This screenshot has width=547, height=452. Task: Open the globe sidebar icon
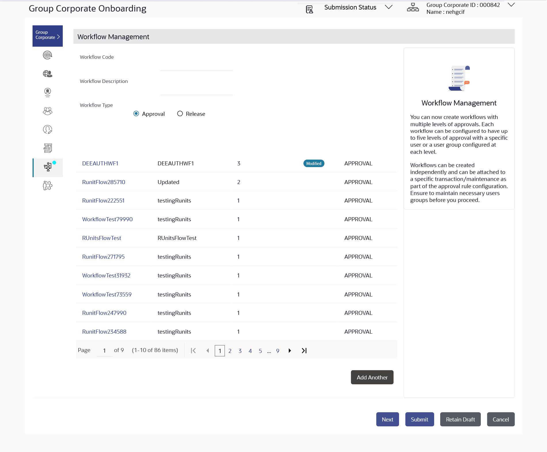point(48,55)
